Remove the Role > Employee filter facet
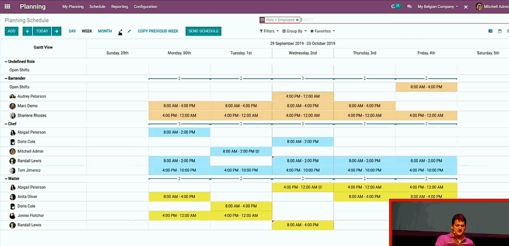 click(297, 20)
